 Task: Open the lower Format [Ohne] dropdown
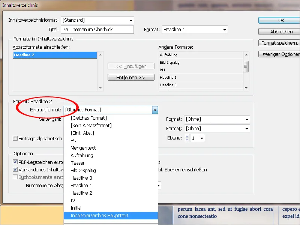pyautogui.click(x=217, y=129)
